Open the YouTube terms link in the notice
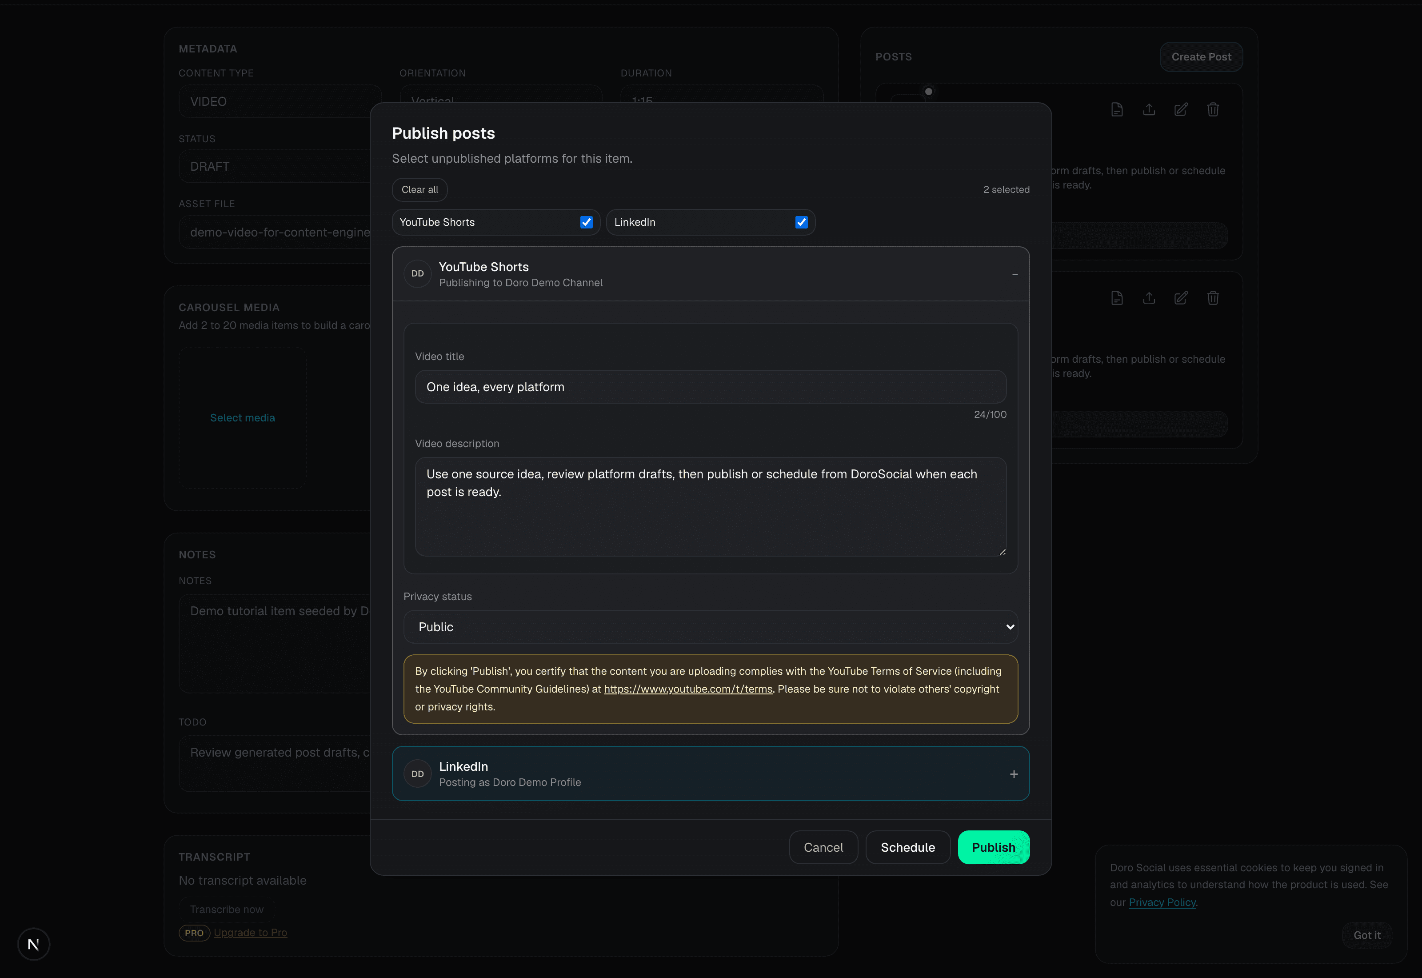This screenshot has height=978, width=1422. pos(688,689)
